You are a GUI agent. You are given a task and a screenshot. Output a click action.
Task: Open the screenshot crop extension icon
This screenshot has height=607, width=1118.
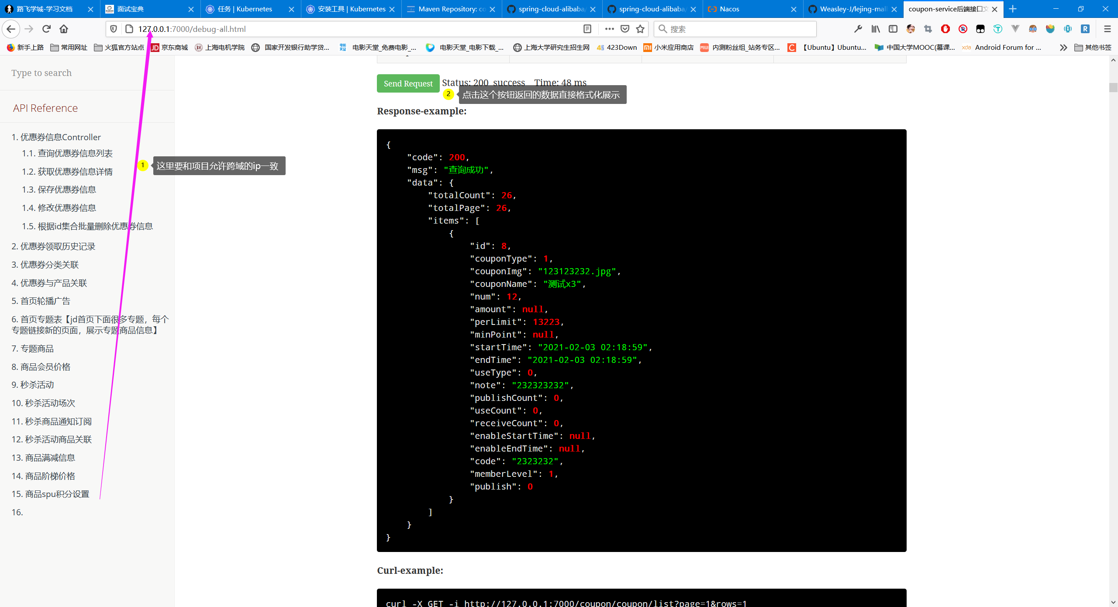click(x=928, y=29)
